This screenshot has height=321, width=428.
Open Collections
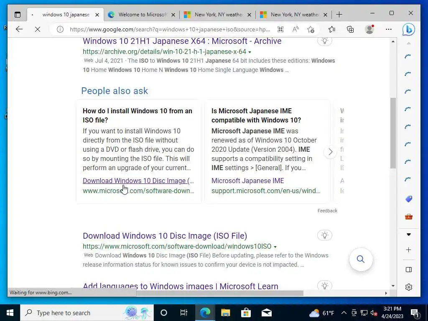[350, 29]
